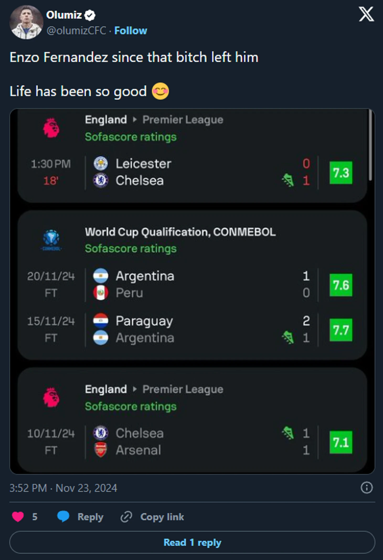Click the Arsenal club crest
Viewport: 383px width, 560px height.
click(x=101, y=450)
